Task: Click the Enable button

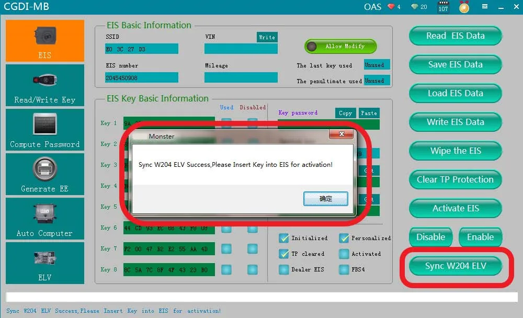Action: pyautogui.click(x=480, y=237)
